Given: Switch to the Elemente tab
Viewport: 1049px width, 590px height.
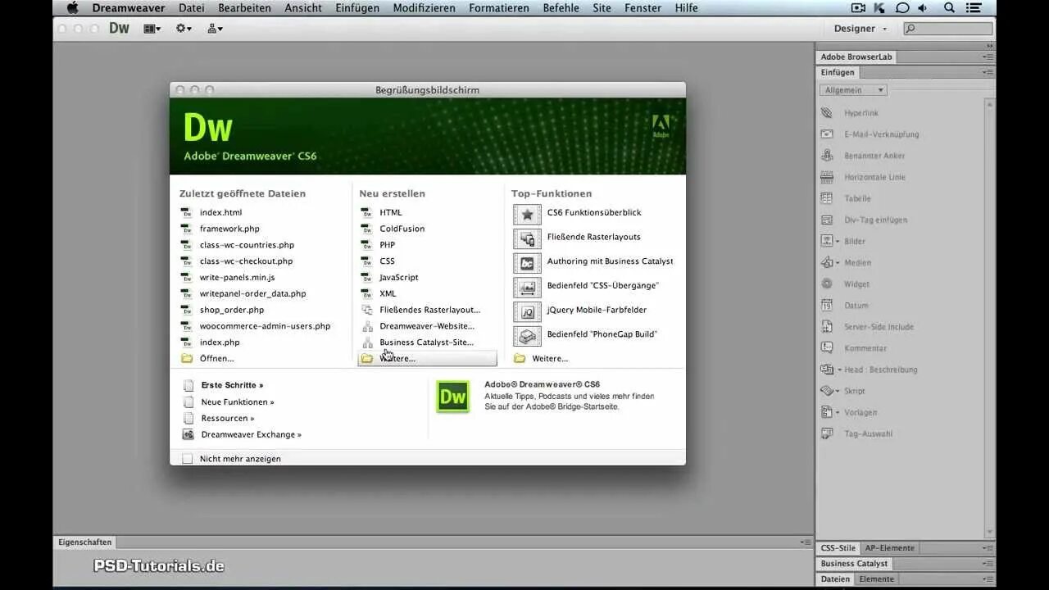Looking at the screenshot, I should [876, 579].
